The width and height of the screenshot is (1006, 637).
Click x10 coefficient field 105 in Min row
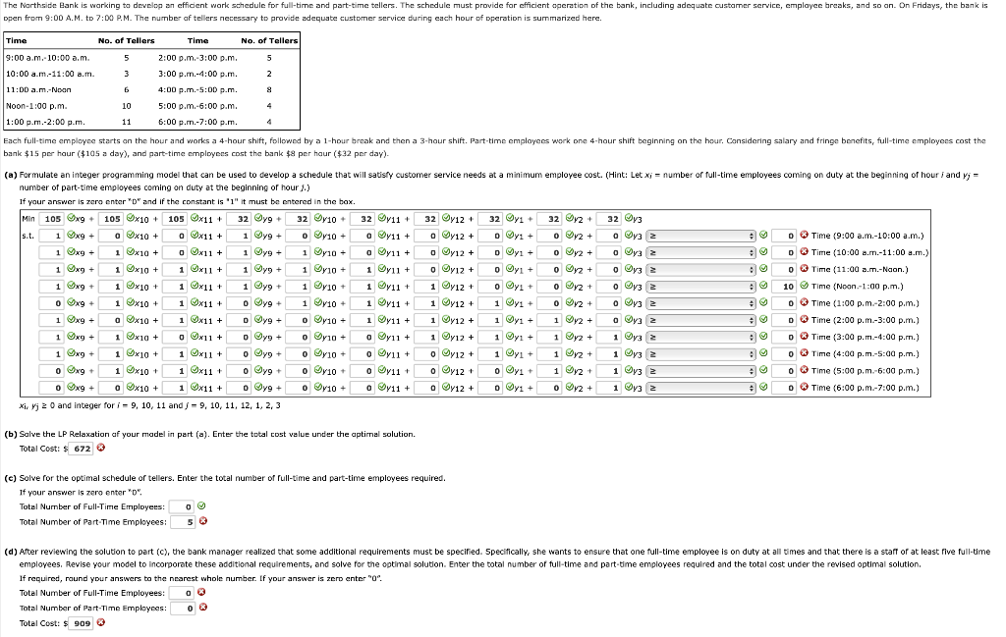(x=110, y=219)
